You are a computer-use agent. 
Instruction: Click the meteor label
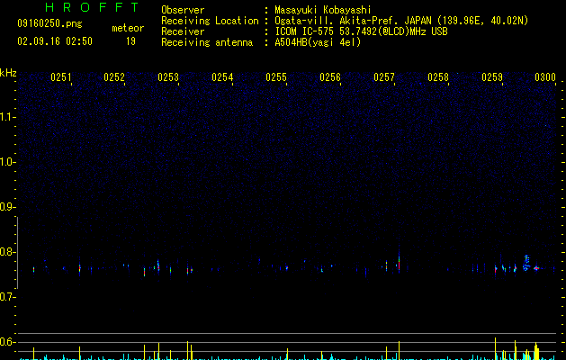pos(128,28)
